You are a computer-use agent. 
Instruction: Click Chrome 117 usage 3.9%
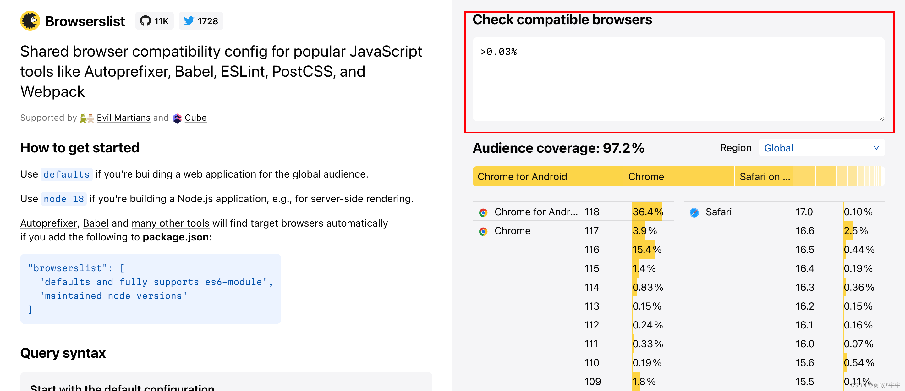pyautogui.click(x=645, y=231)
